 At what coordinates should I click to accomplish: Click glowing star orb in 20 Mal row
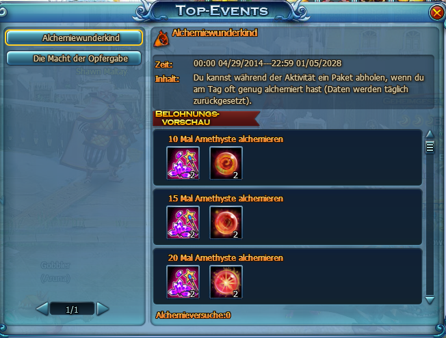point(226,282)
